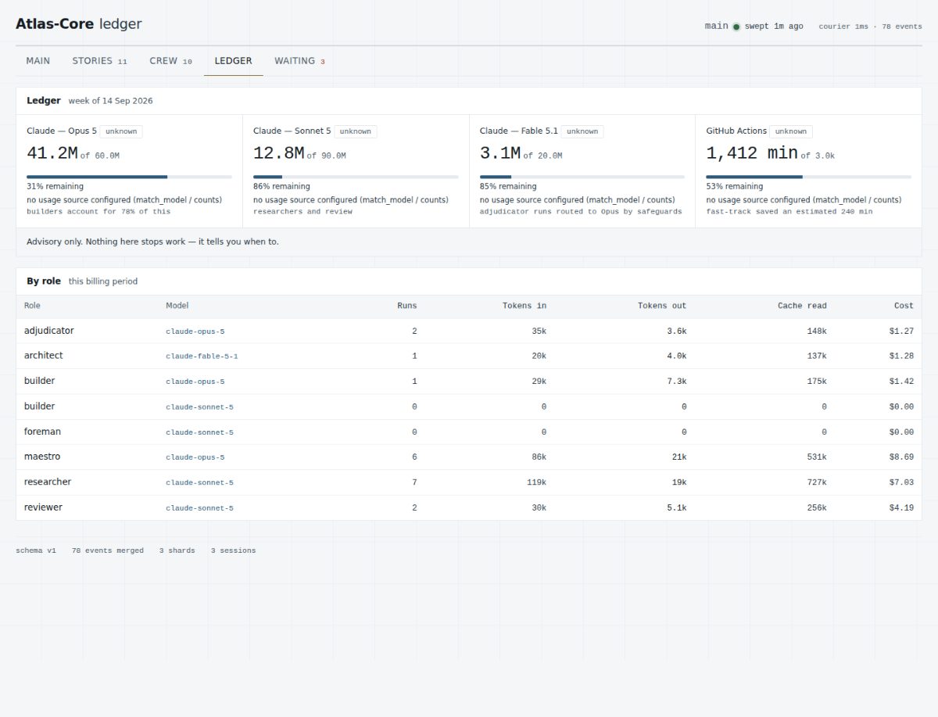
Task: Select the reviewer role row
Action: click(x=469, y=507)
